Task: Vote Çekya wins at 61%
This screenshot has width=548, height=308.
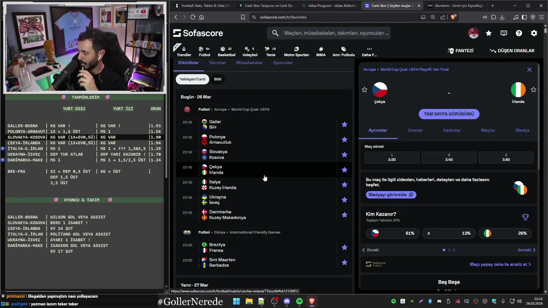Action: (x=393, y=233)
